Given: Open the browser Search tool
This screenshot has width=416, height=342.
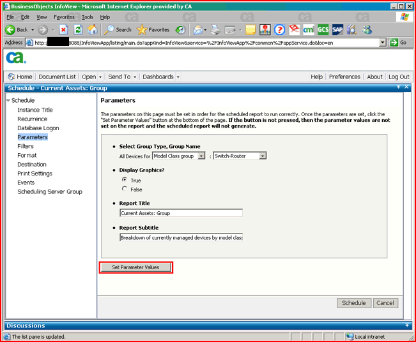Looking at the screenshot, I should click(118, 29).
